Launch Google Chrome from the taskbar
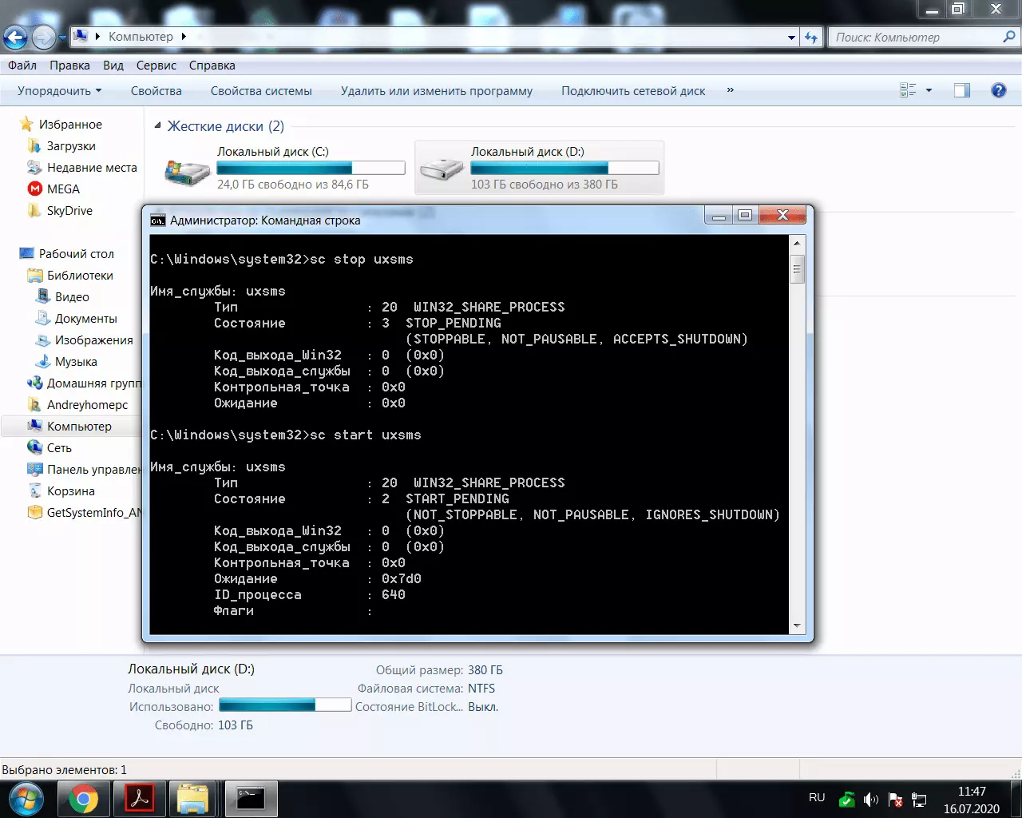This screenshot has height=818, width=1022. (83, 799)
